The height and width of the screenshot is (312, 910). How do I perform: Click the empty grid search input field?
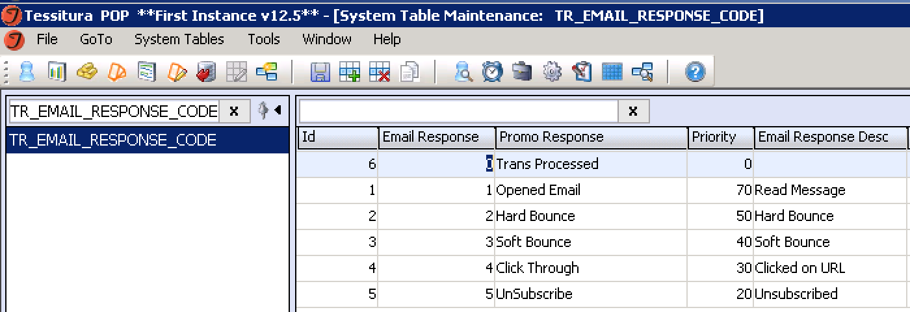click(x=459, y=111)
